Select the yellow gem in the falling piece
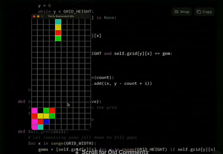The image size is (223, 154). tap(58, 28)
